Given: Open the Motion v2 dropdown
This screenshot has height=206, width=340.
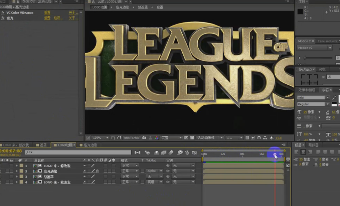Looking at the screenshot, I should (x=314, y=48).
